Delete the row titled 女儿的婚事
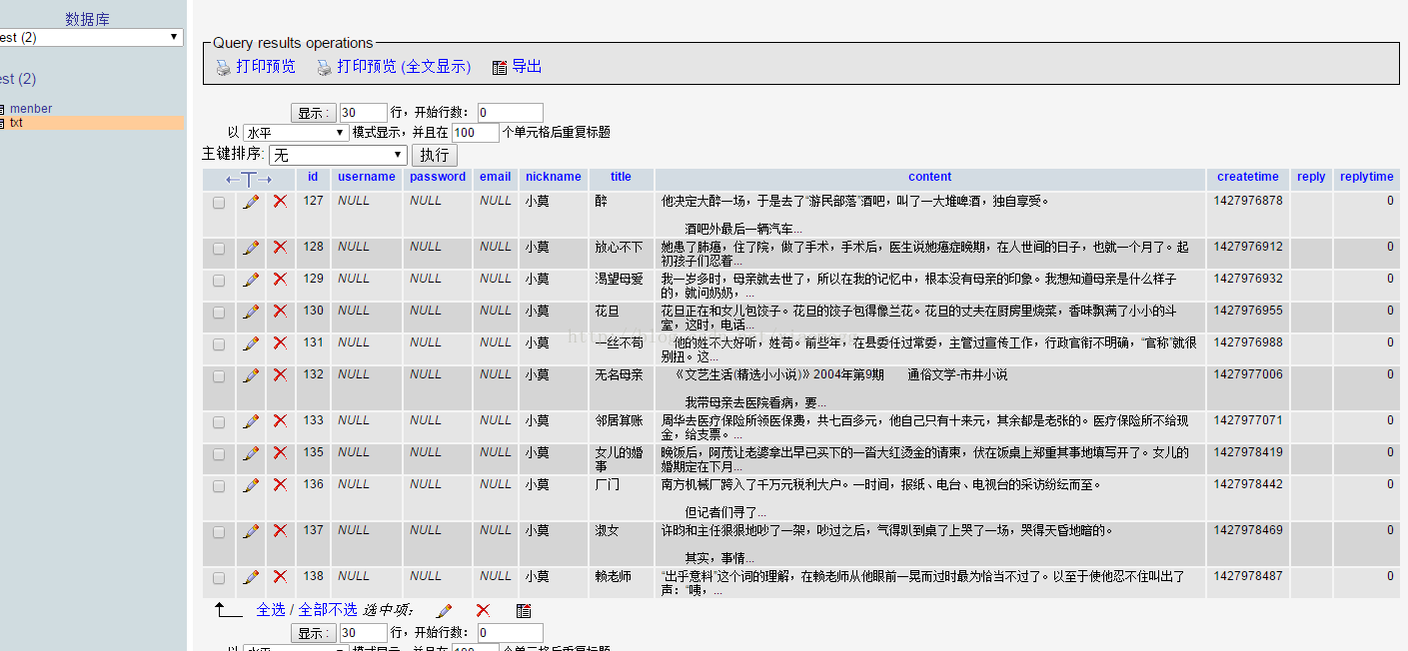Viewport: 1408px width, 651px height. (280, 452)
